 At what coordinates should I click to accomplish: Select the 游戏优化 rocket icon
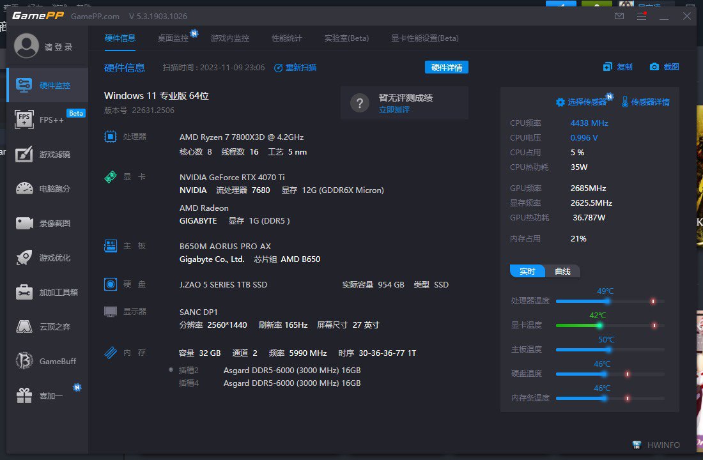click(x=24, y=258)
